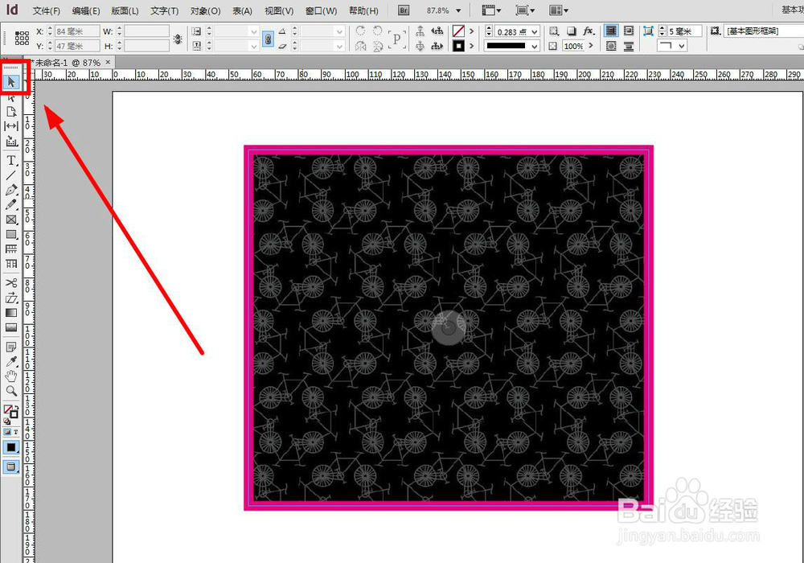Enable no text wrap option
The width and height of the screenshot is (804, 563).
click(611, 31)
